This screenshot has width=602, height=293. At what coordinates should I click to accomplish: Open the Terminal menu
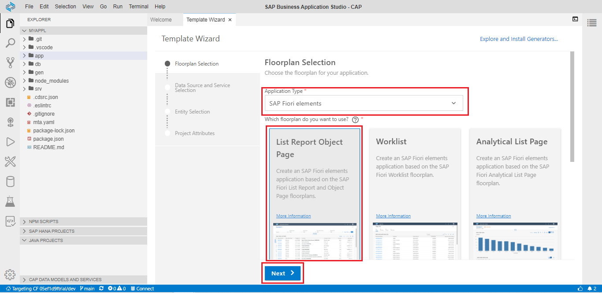(x=138, y=7)
